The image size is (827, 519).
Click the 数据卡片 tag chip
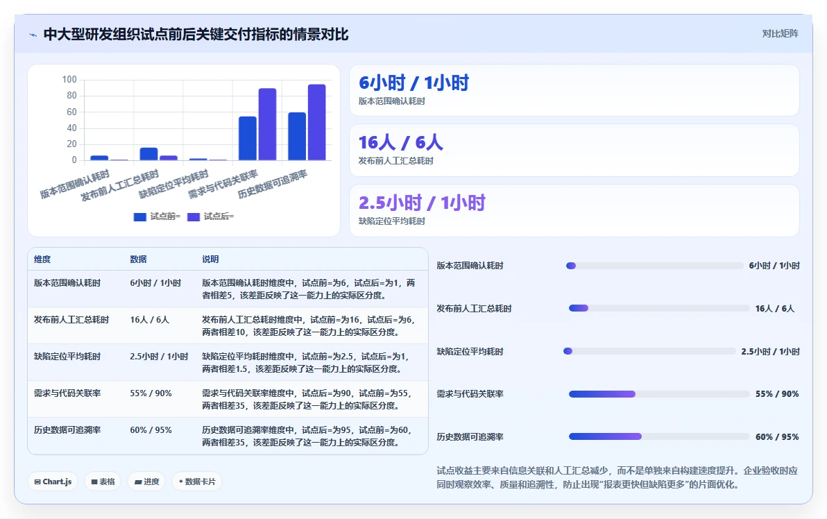coord(197,482)
